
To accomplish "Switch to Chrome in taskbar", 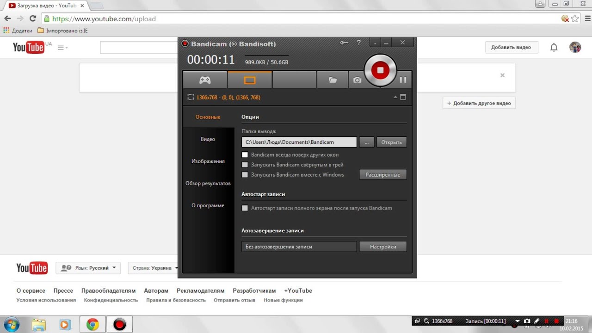I will pos(92,325).
